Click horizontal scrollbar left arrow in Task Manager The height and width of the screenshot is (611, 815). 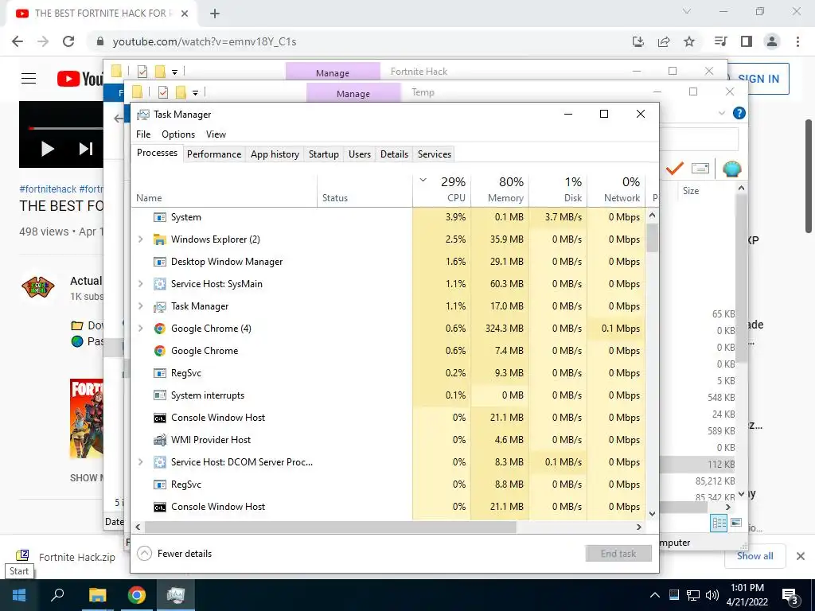point(138,527)
